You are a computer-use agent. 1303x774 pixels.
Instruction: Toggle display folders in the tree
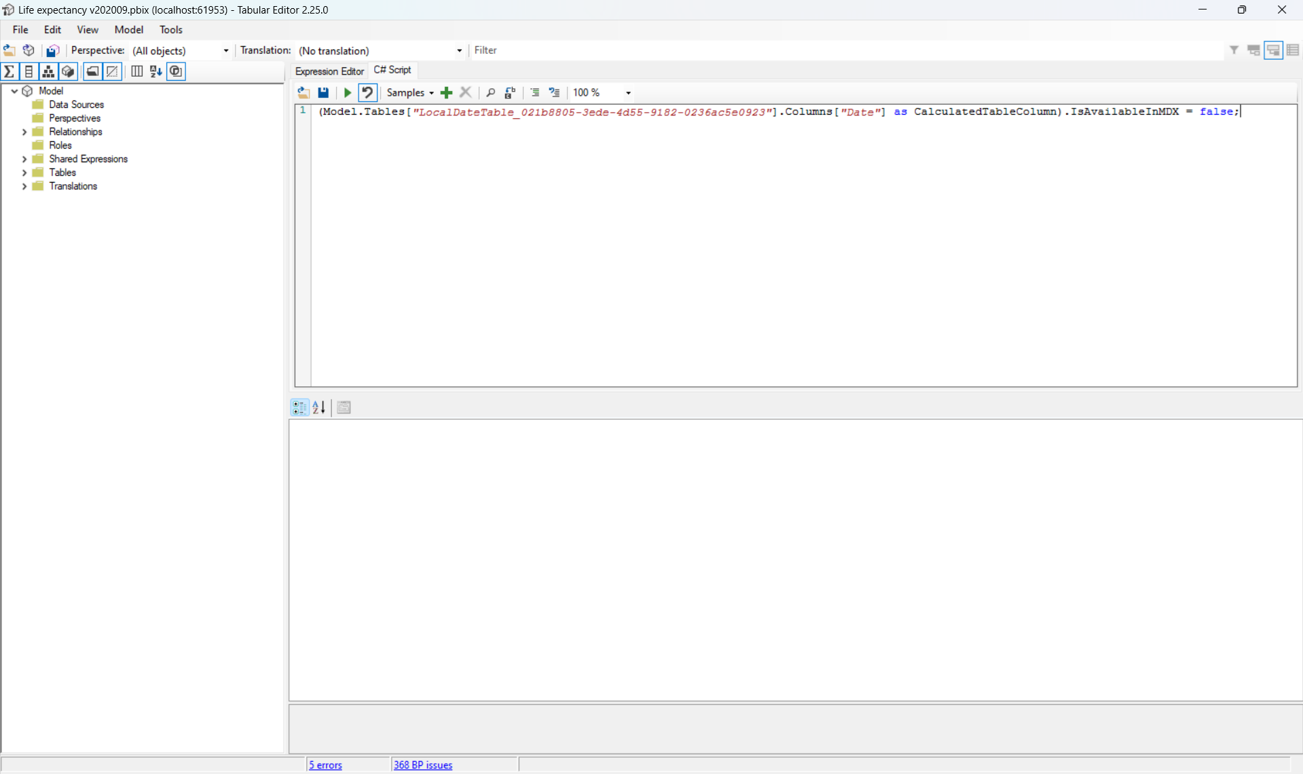point(92,71)
